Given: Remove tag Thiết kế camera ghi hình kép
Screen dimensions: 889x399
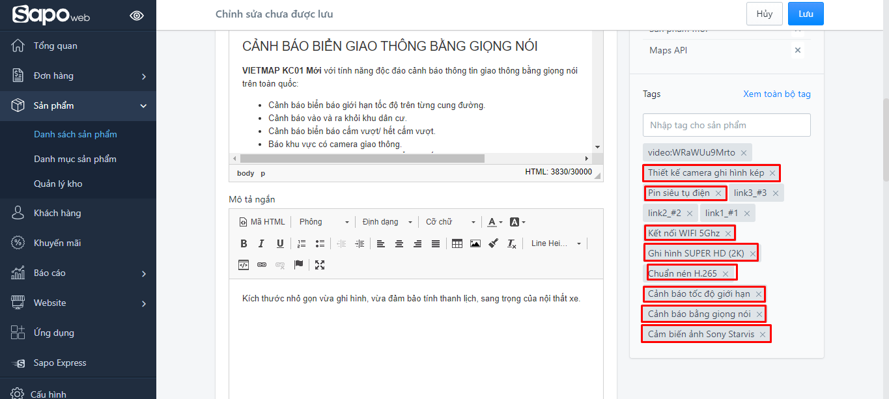Looking at the screenshot, I should coord(772,173).
